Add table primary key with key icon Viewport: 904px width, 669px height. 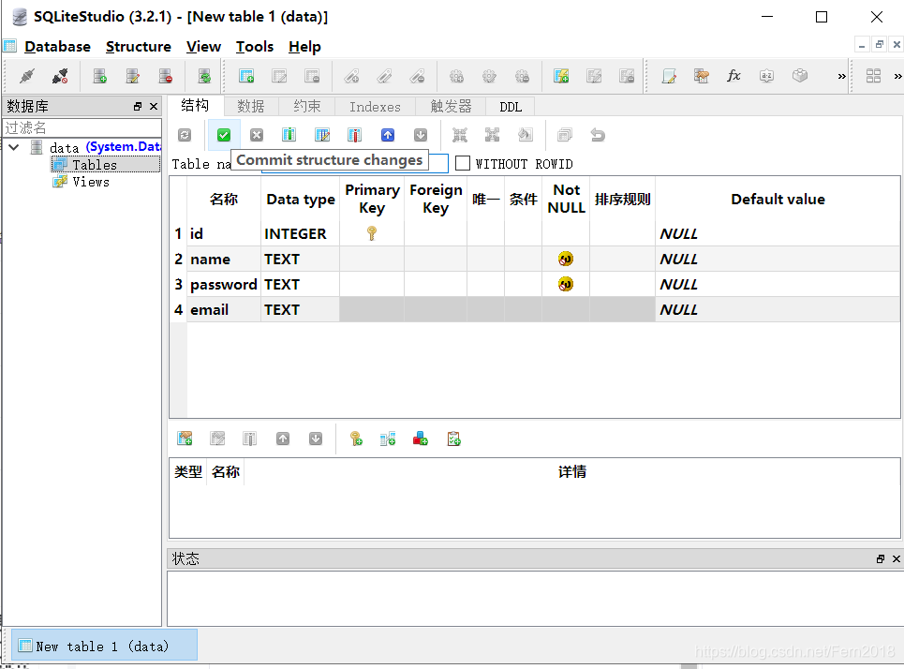(356, 439)
